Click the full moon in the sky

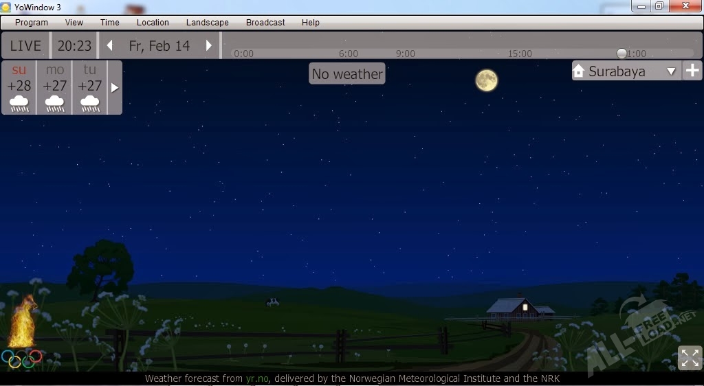tap(486, 80)
